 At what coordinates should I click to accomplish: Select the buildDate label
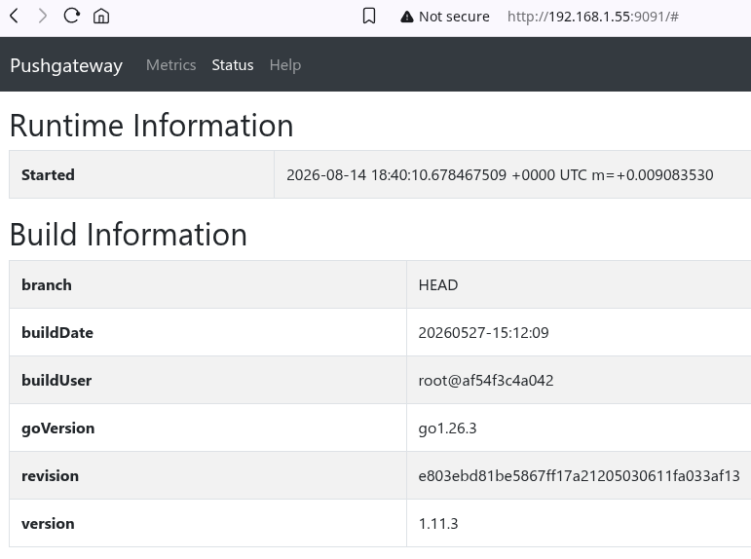[x=57, y=333]
